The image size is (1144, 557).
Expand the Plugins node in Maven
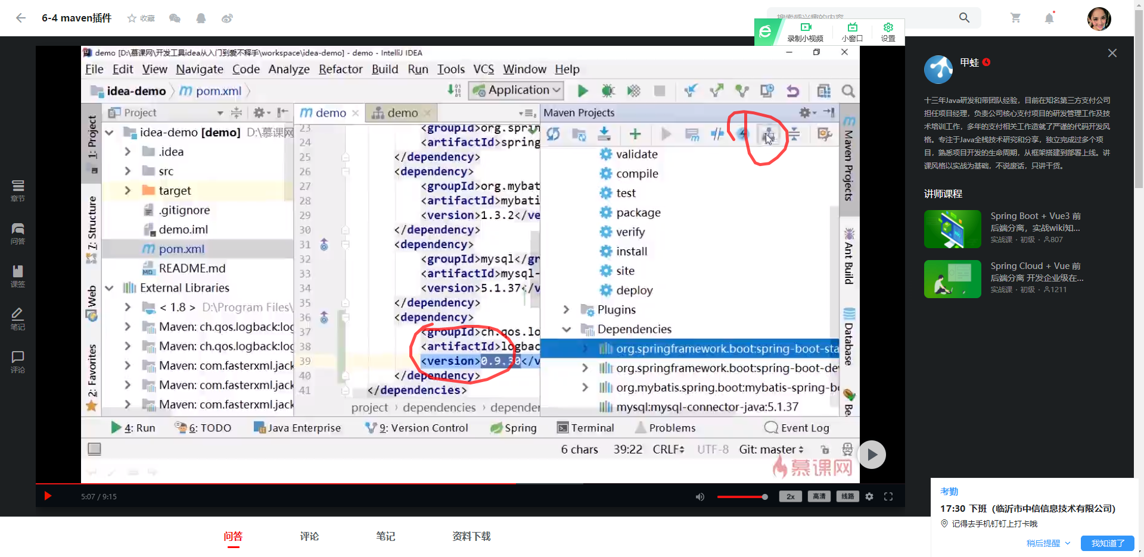coord(567,309)
